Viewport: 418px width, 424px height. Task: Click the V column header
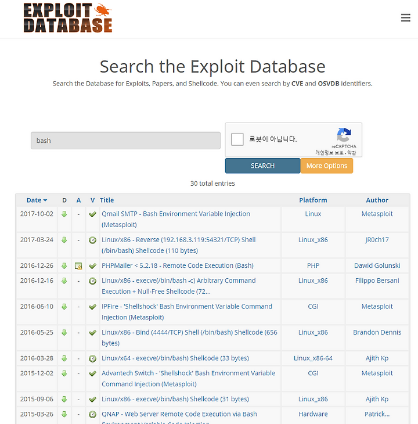(92, 200)
